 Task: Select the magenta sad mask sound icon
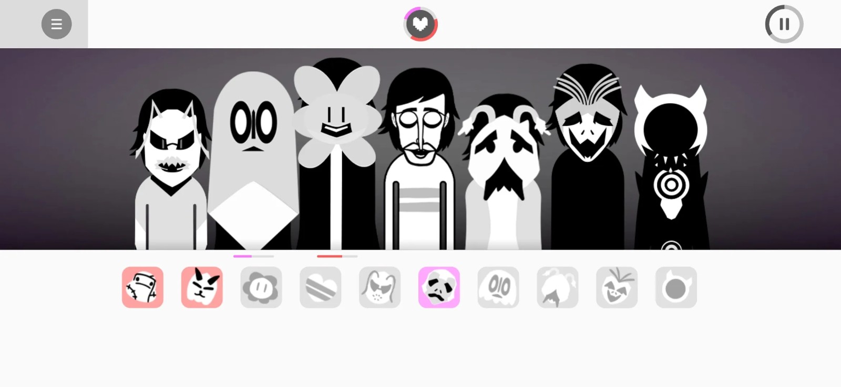[439, 287]
